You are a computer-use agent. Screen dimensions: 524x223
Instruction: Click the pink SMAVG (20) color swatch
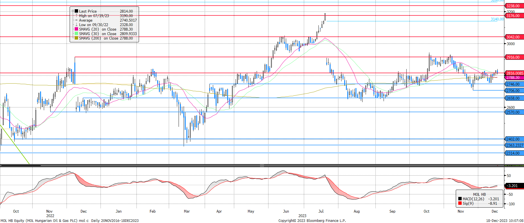(x=76, y=29)
